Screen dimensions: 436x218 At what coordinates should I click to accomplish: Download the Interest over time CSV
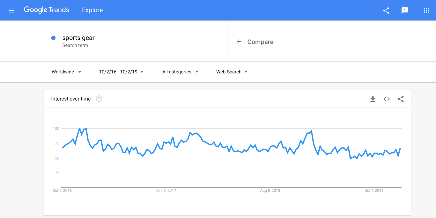click(x=373, y=99)
